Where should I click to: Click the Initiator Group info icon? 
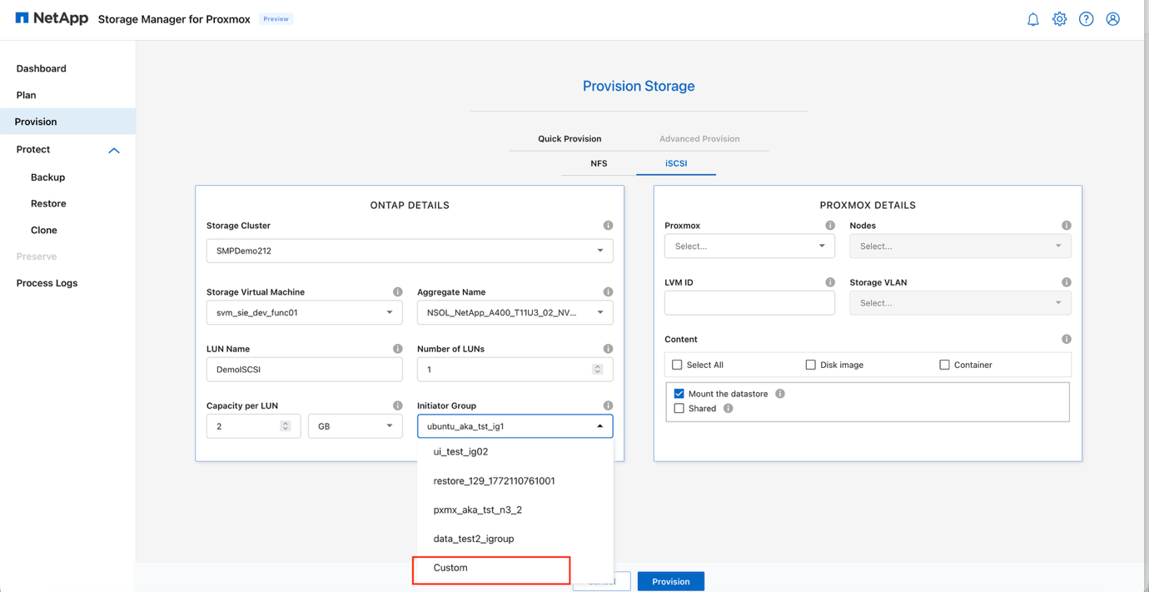point(608,405)
